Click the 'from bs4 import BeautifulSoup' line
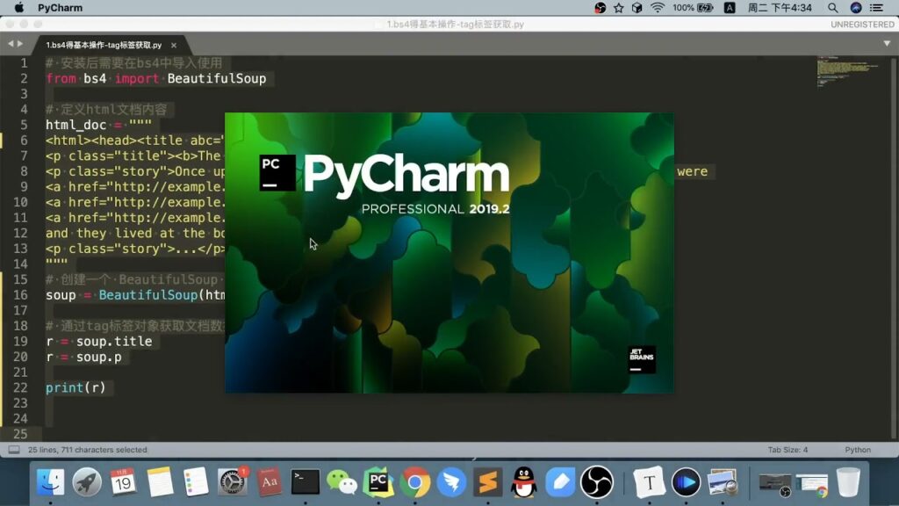Screen dimensions: 899x506 click(156, 78)
